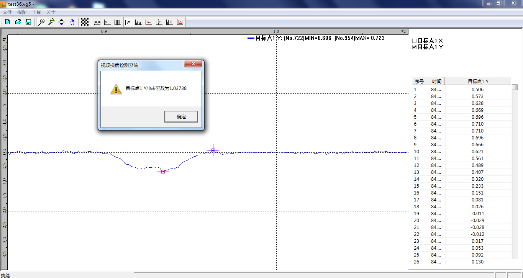Click the histogram chart icon
Screen dimensions: 523x278
[x=139, y=22]
